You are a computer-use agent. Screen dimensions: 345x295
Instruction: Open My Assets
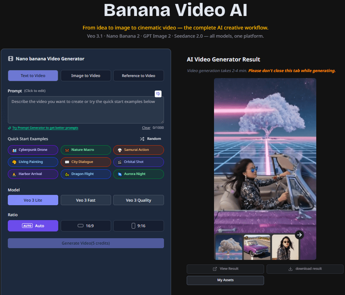[x=225, y=280]
